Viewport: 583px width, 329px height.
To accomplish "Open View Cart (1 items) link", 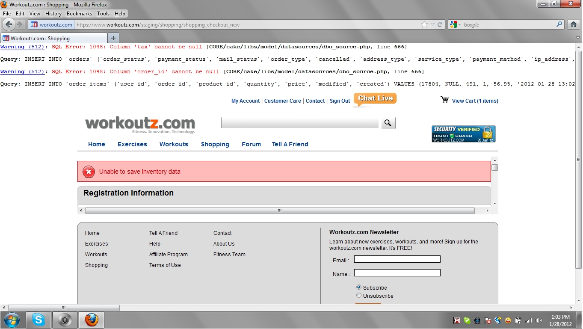I will (x=475, y=101).
